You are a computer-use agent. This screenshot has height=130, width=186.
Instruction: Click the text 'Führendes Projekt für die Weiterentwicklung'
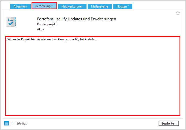point(36,39)
